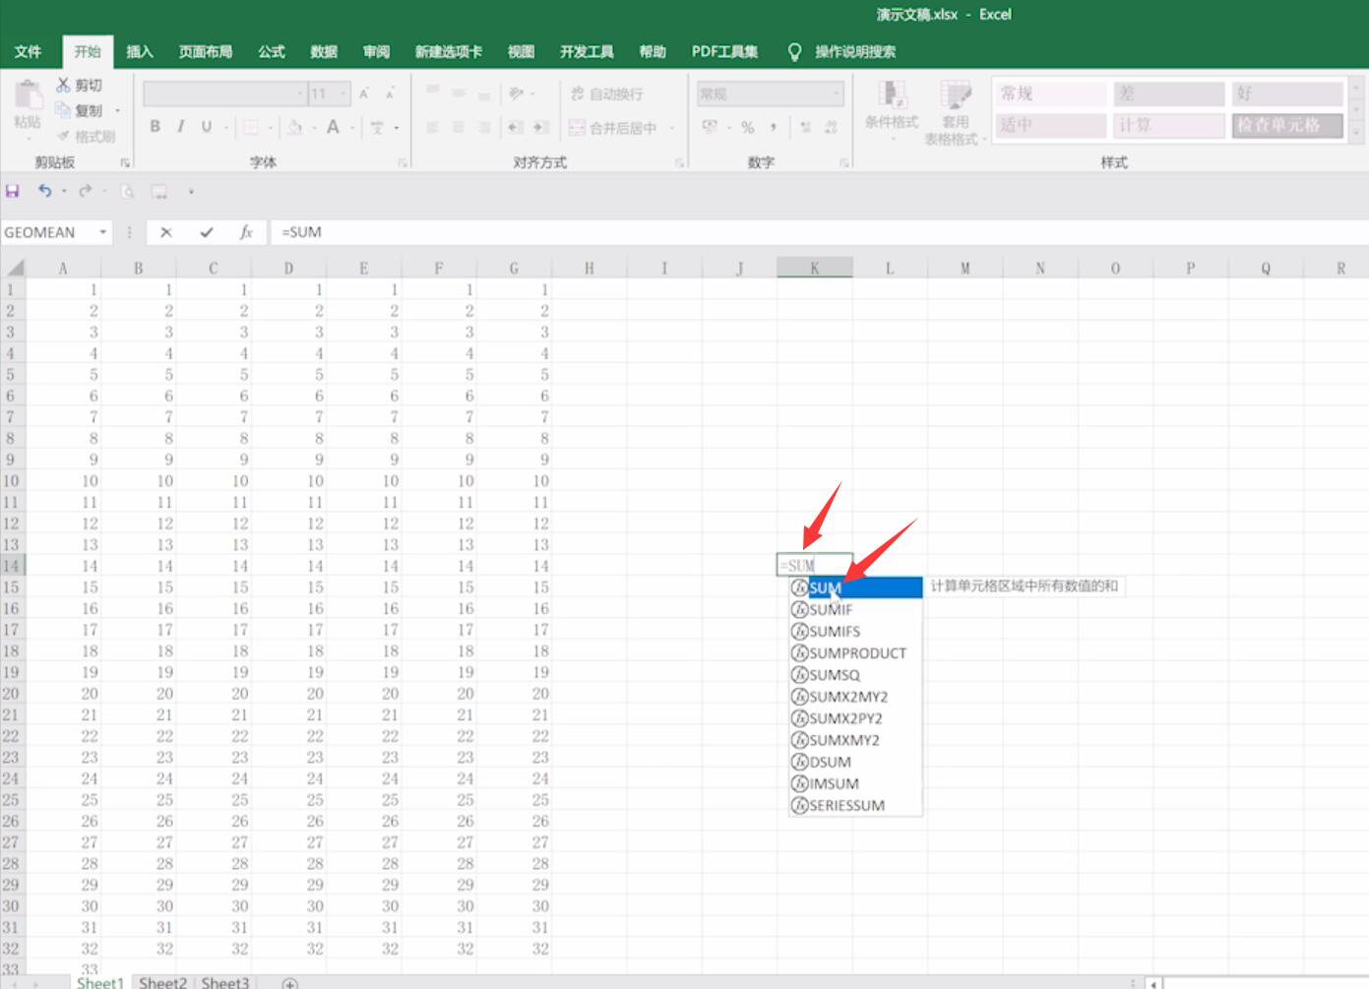Open Format as Table (套用表格格式)
This screenshot has width=1369, height=989.
[955, 112]
